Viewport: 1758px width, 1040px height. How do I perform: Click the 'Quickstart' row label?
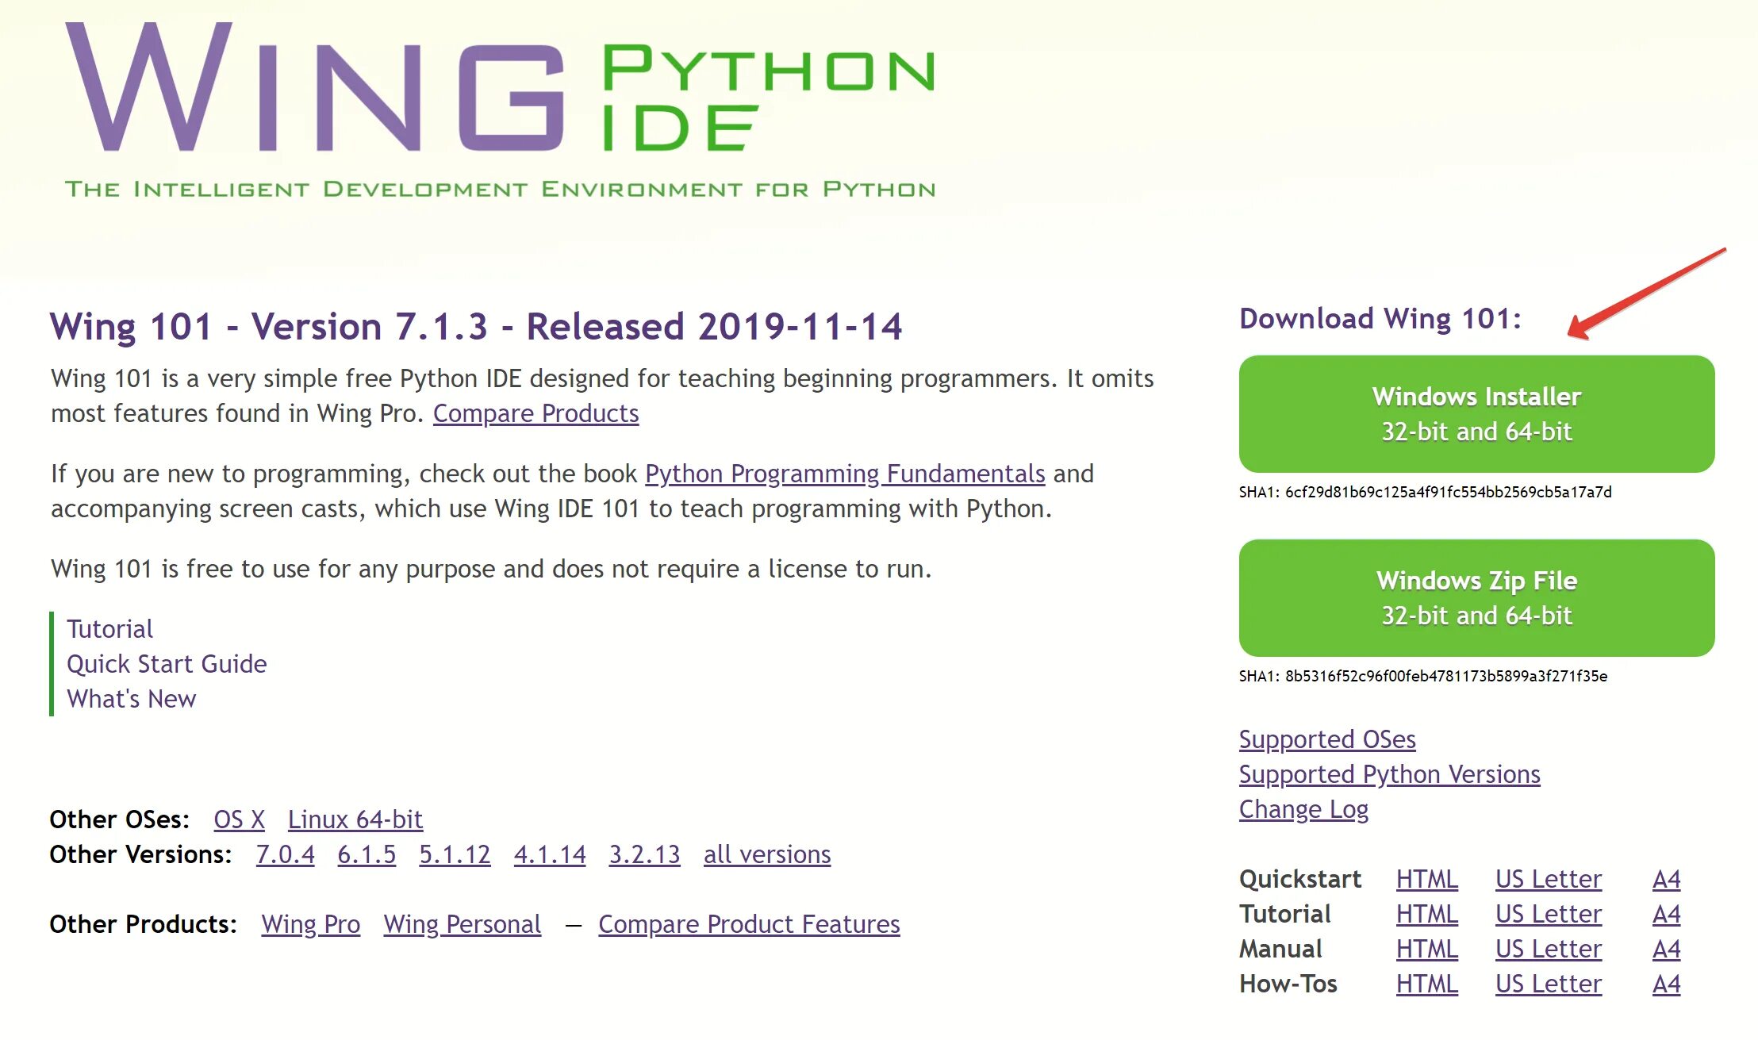point(1300,879)
